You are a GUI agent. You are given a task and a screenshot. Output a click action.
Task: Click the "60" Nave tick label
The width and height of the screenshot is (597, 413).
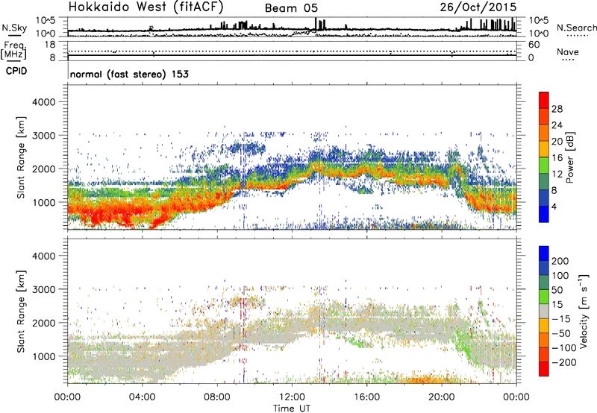534,45
